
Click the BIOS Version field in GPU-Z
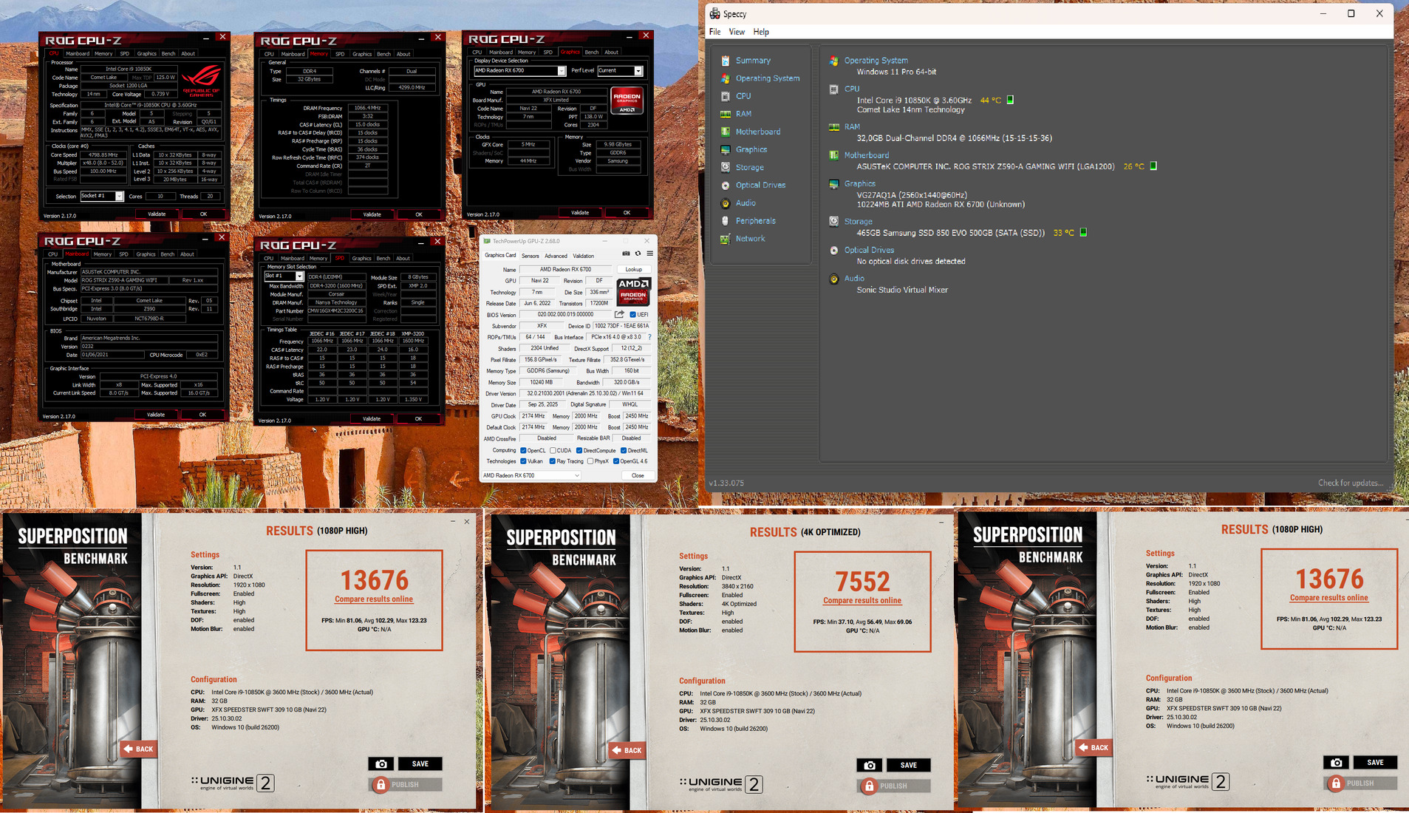tap(566, 315)
